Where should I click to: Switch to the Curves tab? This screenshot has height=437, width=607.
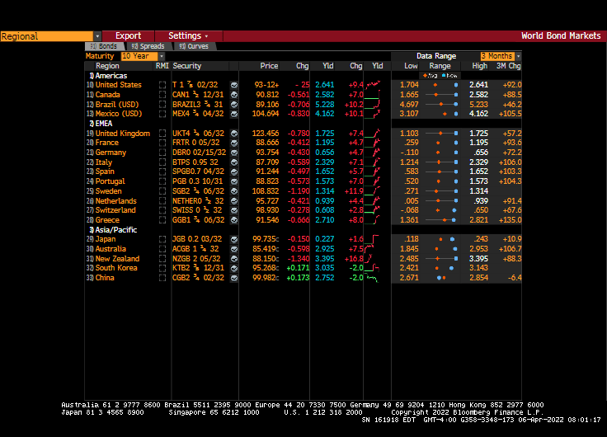click(193, 46)
